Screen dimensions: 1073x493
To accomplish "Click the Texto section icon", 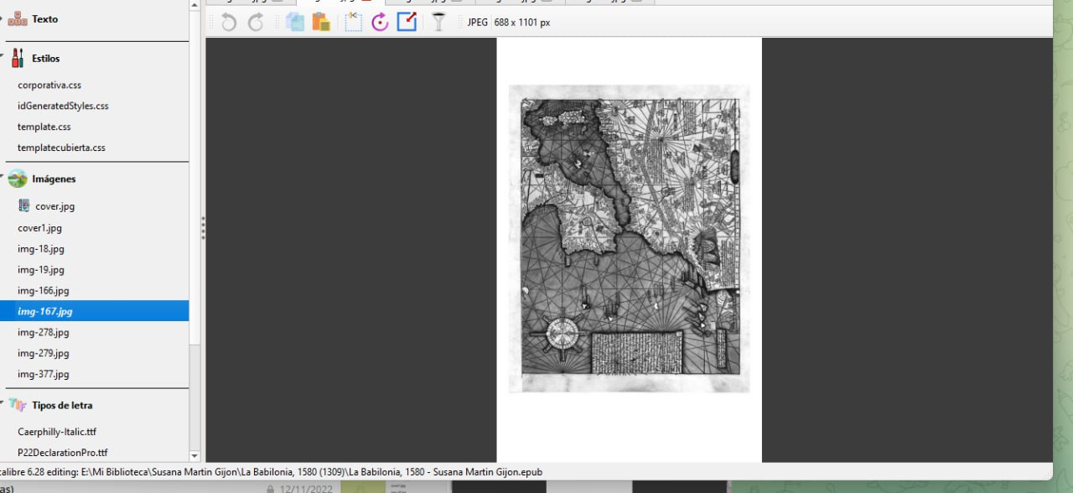I will pos(18,19).
